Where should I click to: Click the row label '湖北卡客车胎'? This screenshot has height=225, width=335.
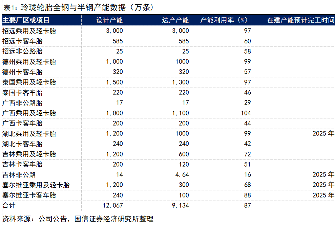coord(22,144)
